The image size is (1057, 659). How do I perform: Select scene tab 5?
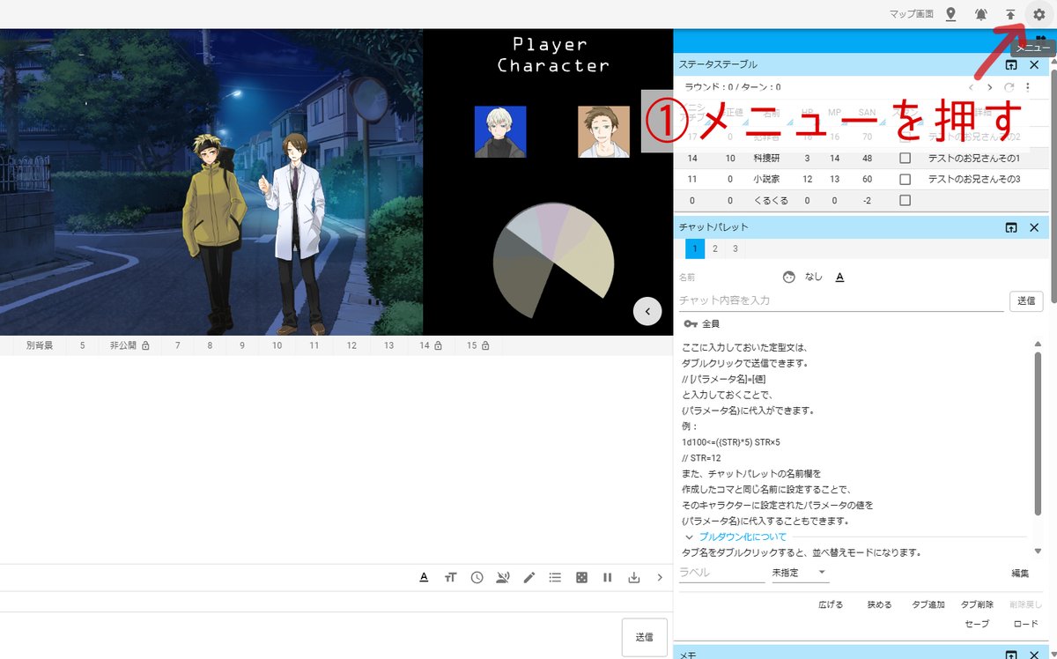point(82,346)
